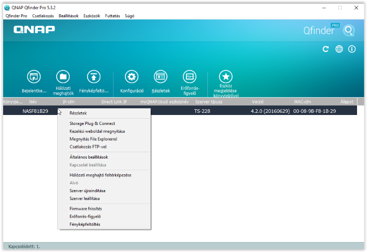This screenshot has height=252, width=367.
Task: Choose Megnyitás File Explorerrel option
Action: [x=93, y=139]
